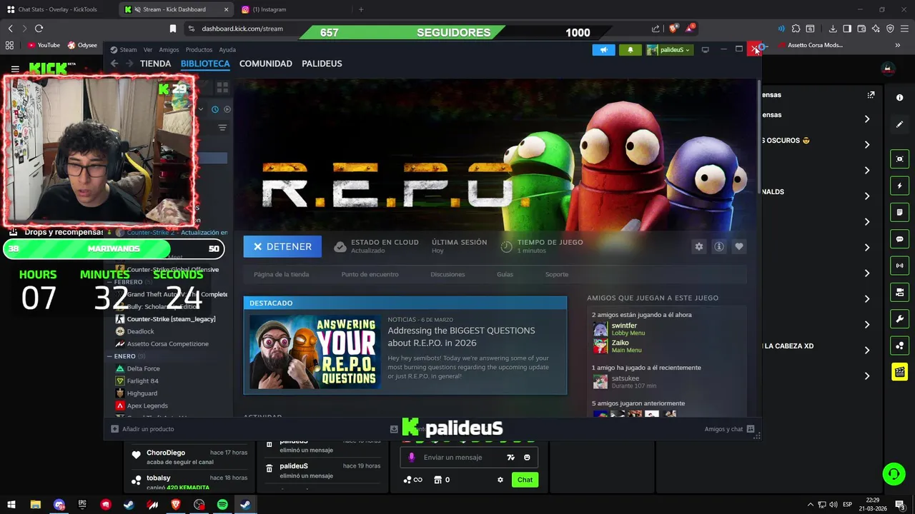Open R.E.P.O. game info icon

click(719, 246)
